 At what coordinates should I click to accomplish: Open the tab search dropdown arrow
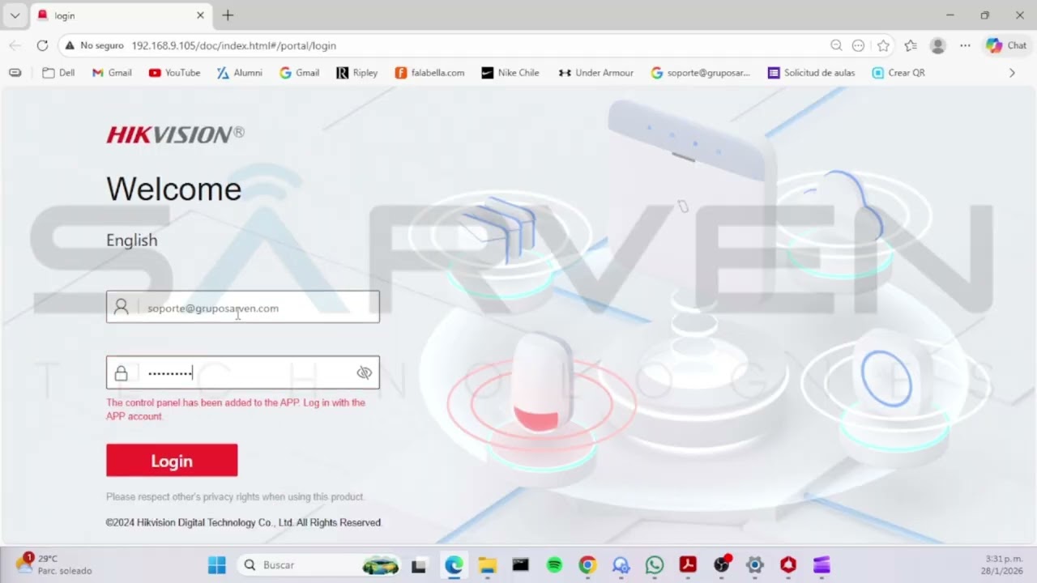(15, 15)
